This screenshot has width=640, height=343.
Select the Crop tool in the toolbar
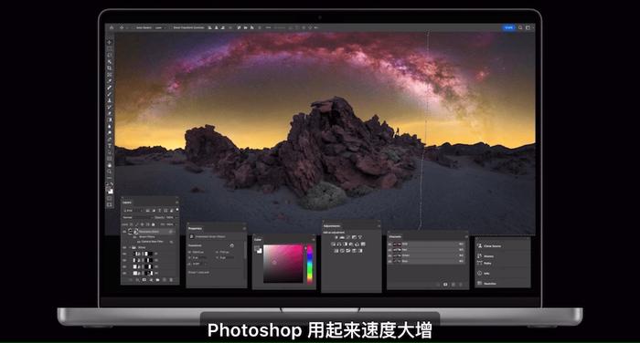[x=110, y=68]
